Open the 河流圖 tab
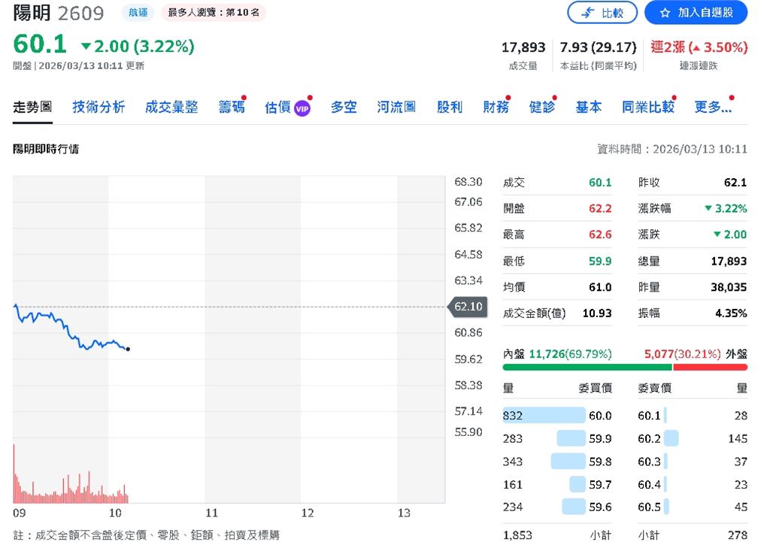Screen dimensions: 770x551 [x=396, y=107]
